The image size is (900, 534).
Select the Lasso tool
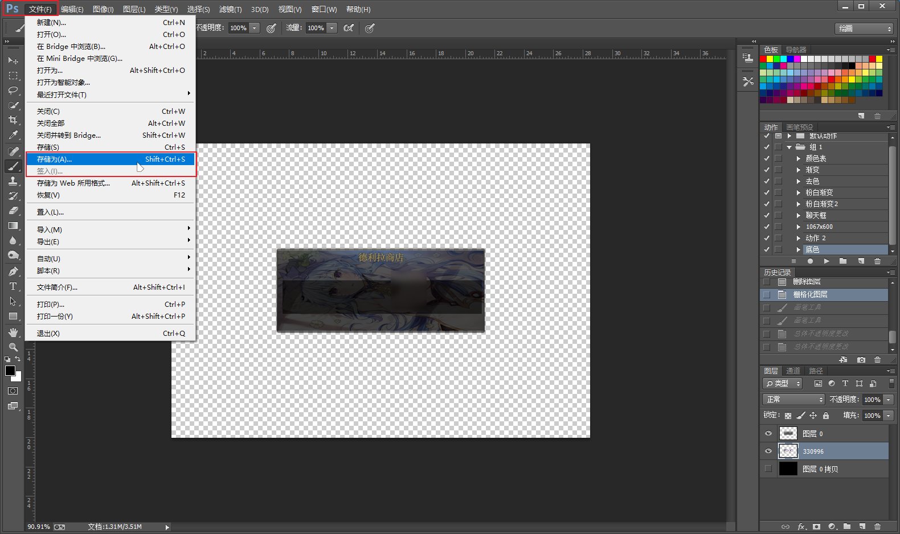coord(13,90)
